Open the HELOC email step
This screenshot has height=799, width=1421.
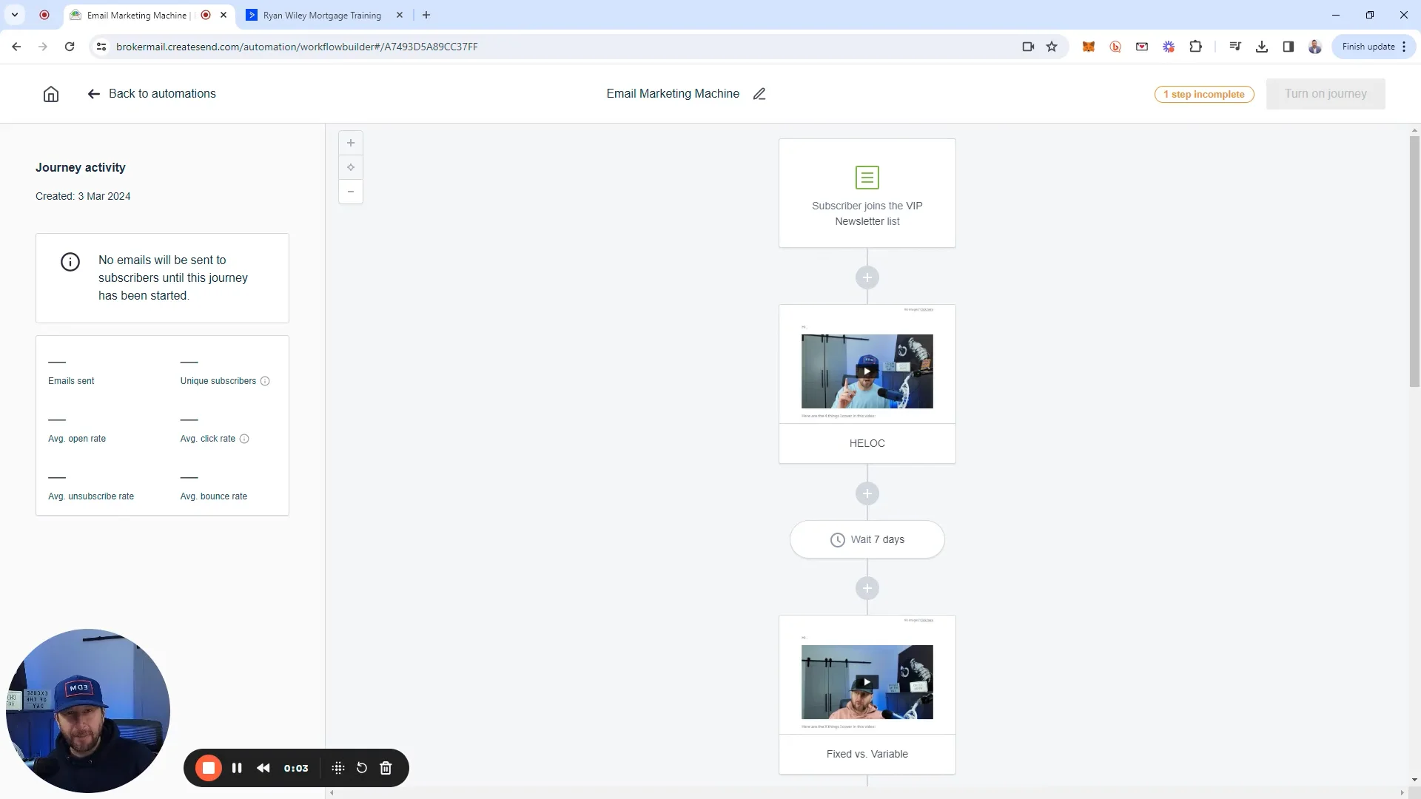[x=867, y=384]
